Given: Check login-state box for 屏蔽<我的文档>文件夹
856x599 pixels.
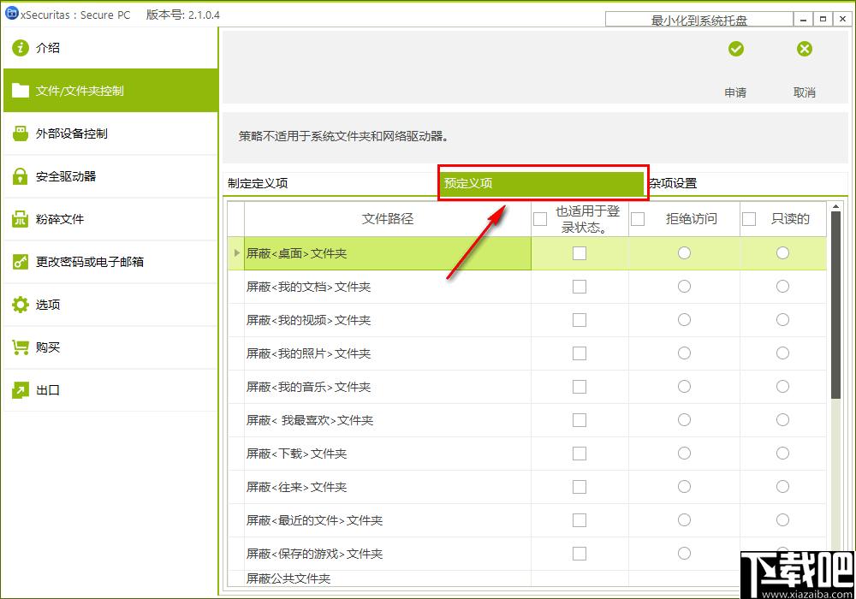Looking at the screenshot, I should pos(580,287).
